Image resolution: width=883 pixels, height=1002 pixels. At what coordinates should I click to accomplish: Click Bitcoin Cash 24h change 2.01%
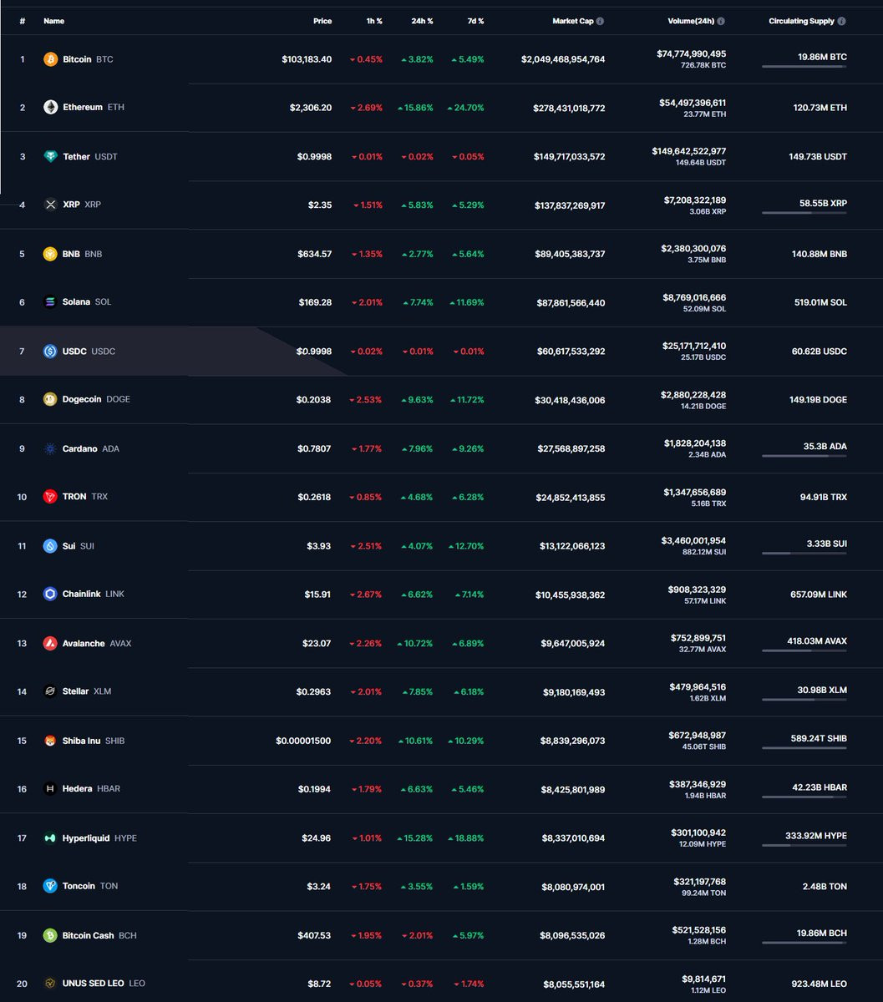[x=418, y=935]
